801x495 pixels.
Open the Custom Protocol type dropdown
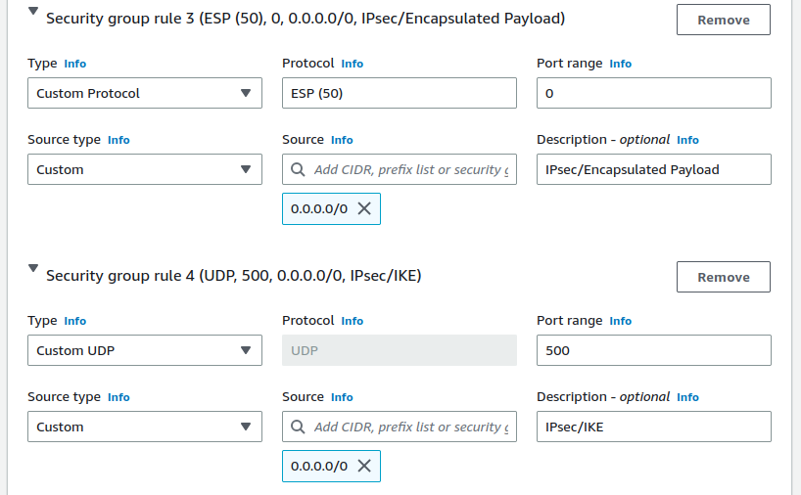click(145, 93)
